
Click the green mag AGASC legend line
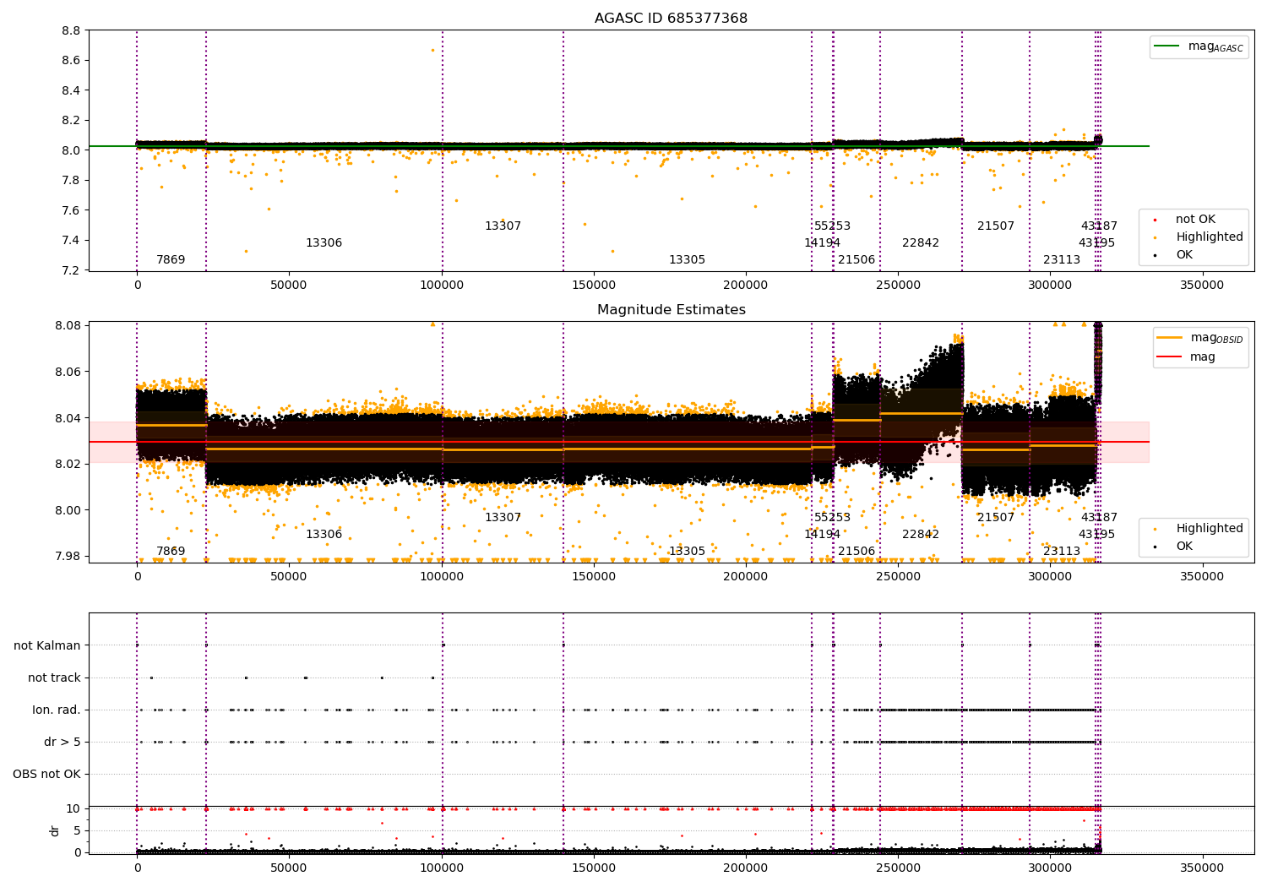(x=1166, y=46)
